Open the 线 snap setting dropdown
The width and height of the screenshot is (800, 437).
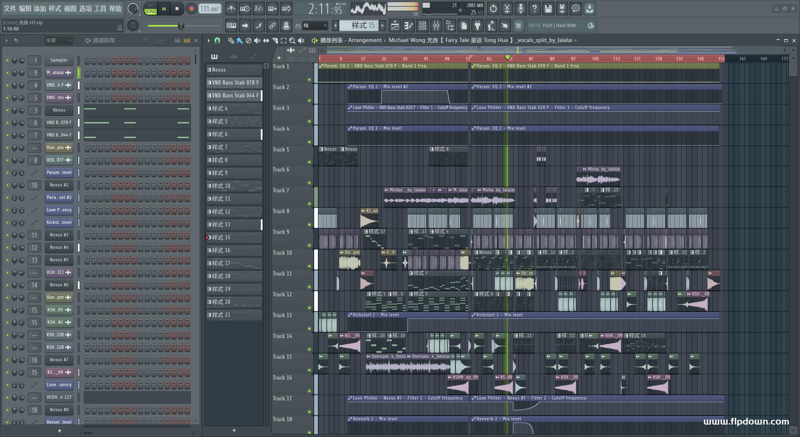315,26
